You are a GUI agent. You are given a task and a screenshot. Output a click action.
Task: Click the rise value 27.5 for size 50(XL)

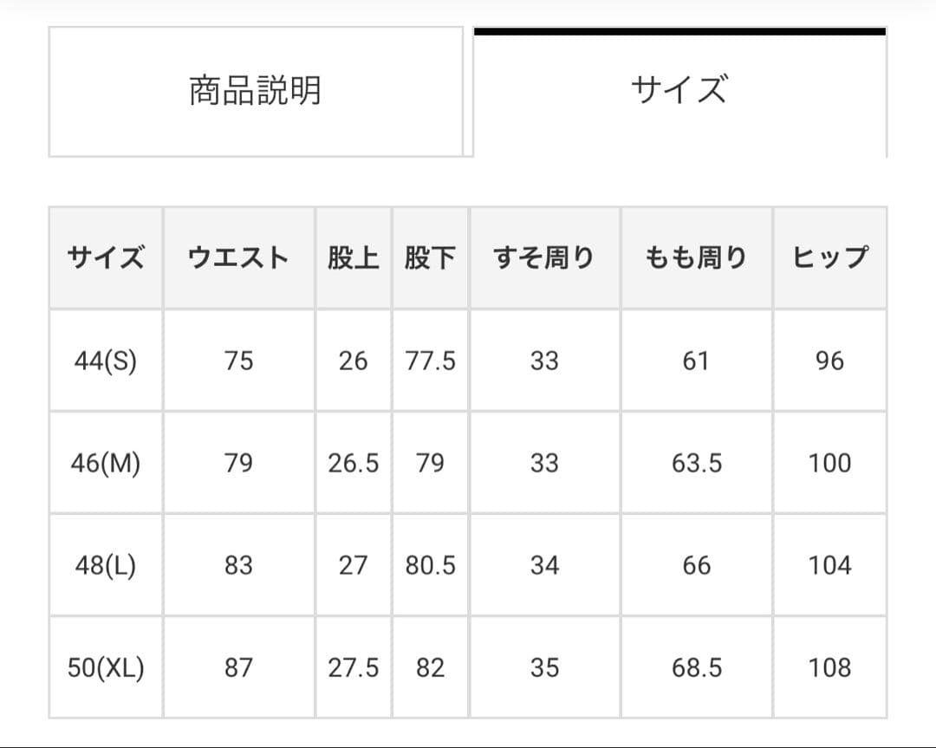pos(354,667)
